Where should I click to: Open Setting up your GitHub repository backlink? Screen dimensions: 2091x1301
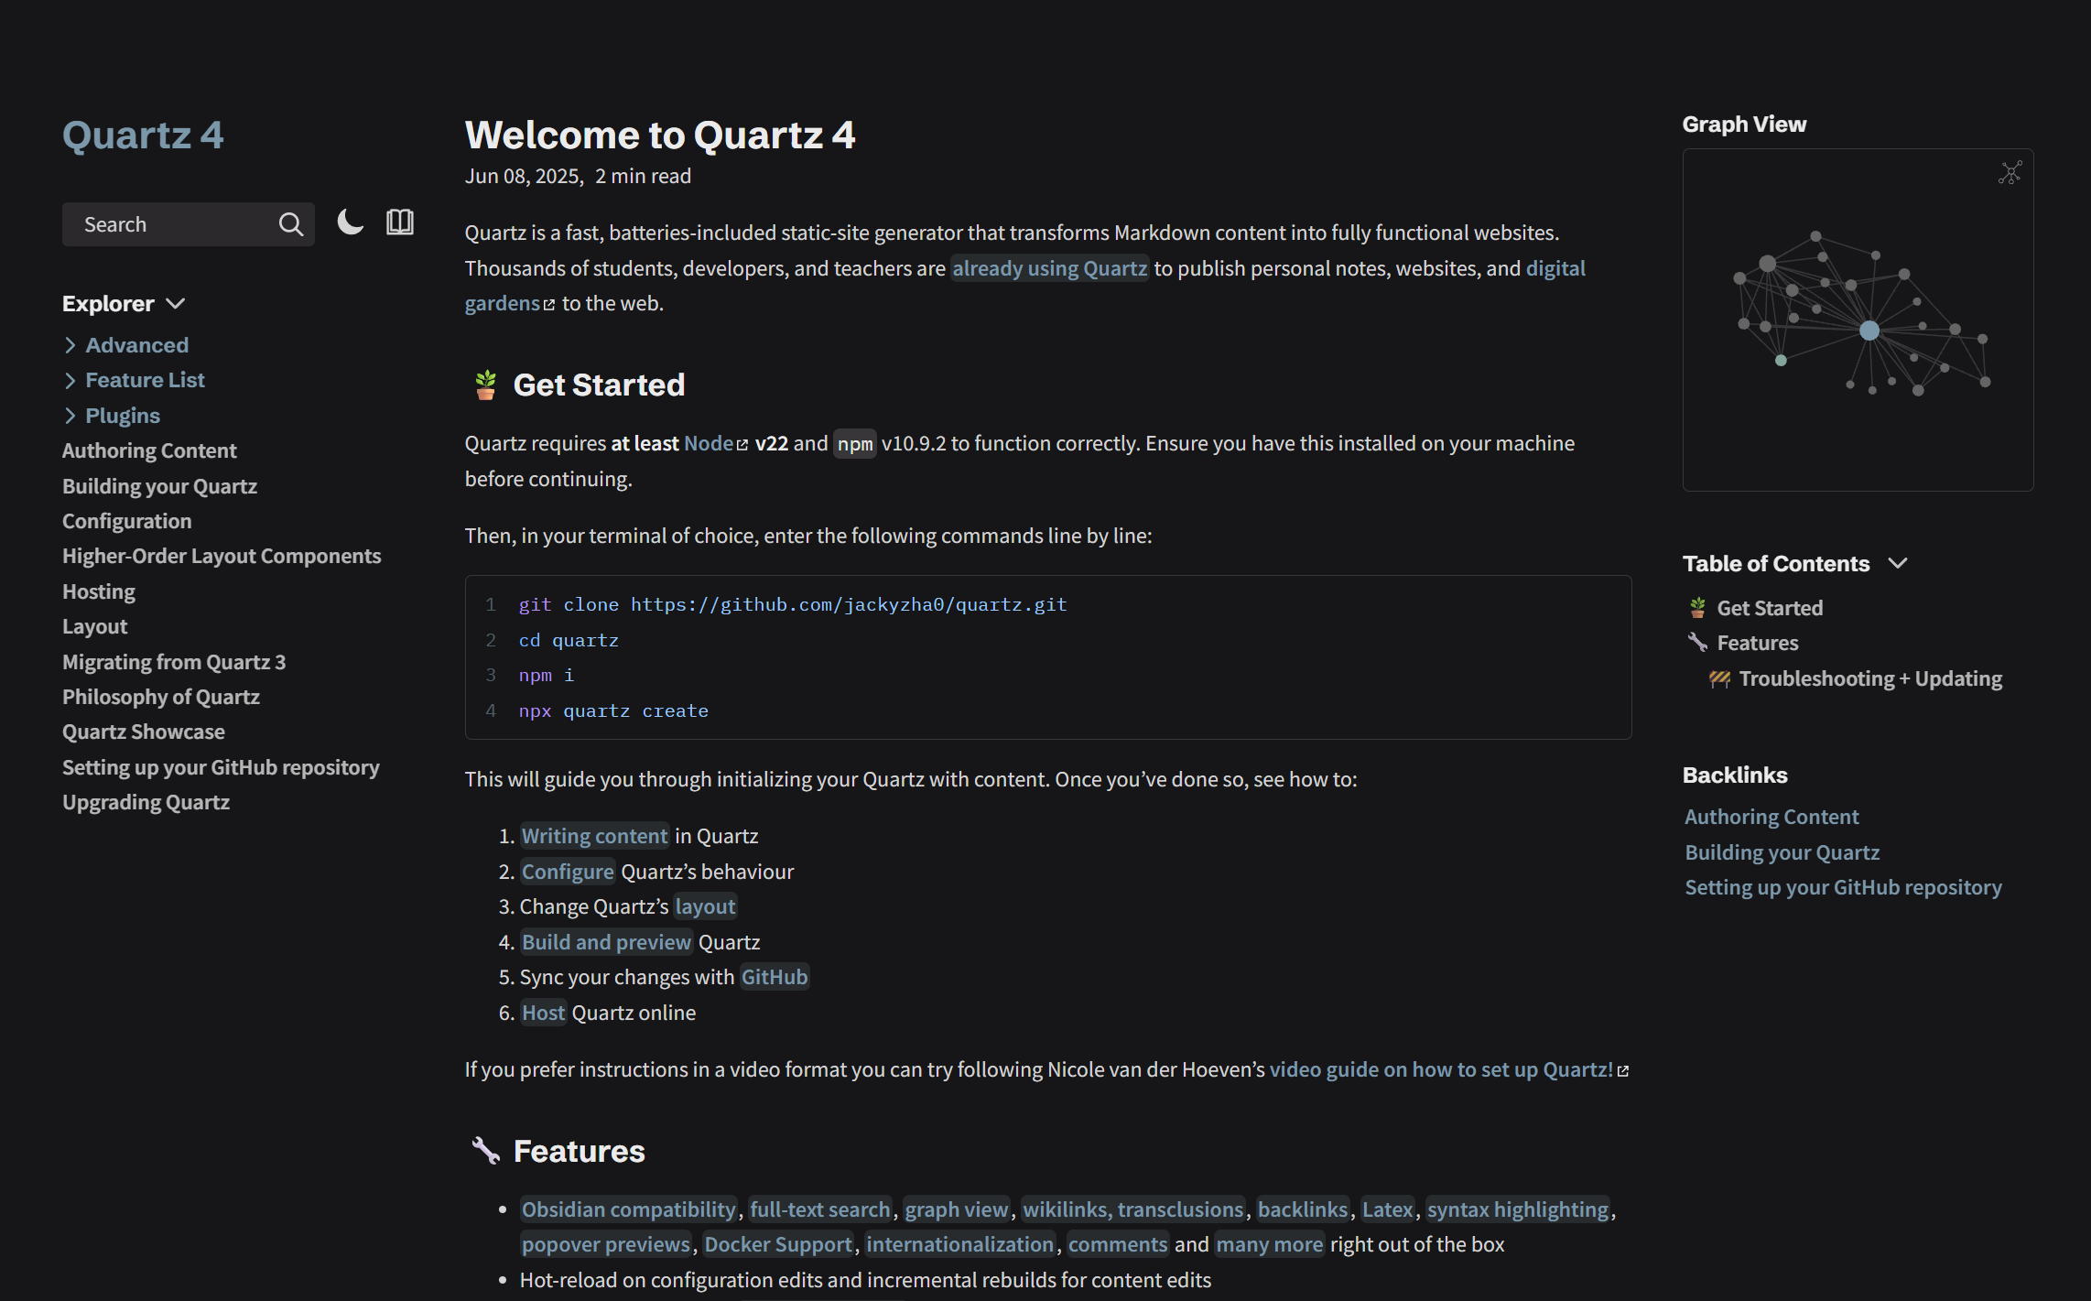pyautogui.click(x=1843, y=887)
